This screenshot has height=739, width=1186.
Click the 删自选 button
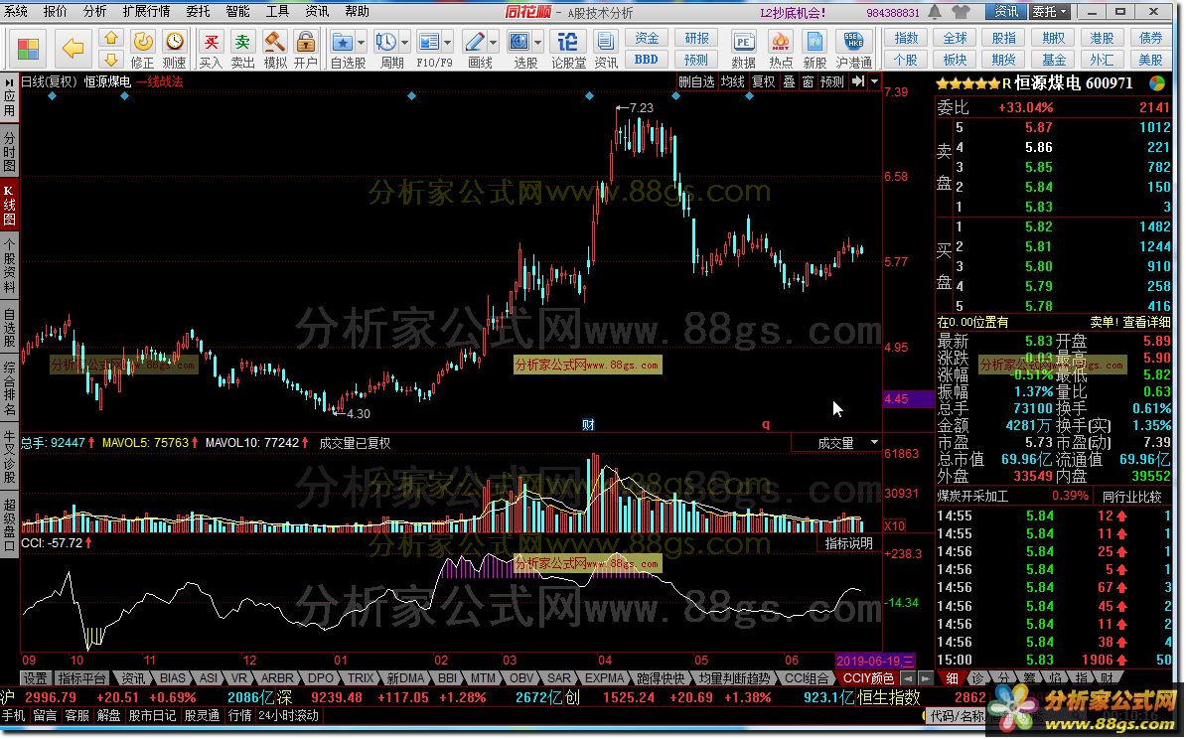(x=696, y=81)
